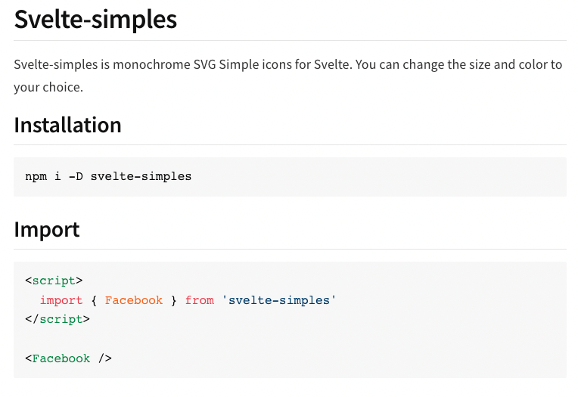Click the -D flag in install command
Screen dimensions: 578x397
76,176
